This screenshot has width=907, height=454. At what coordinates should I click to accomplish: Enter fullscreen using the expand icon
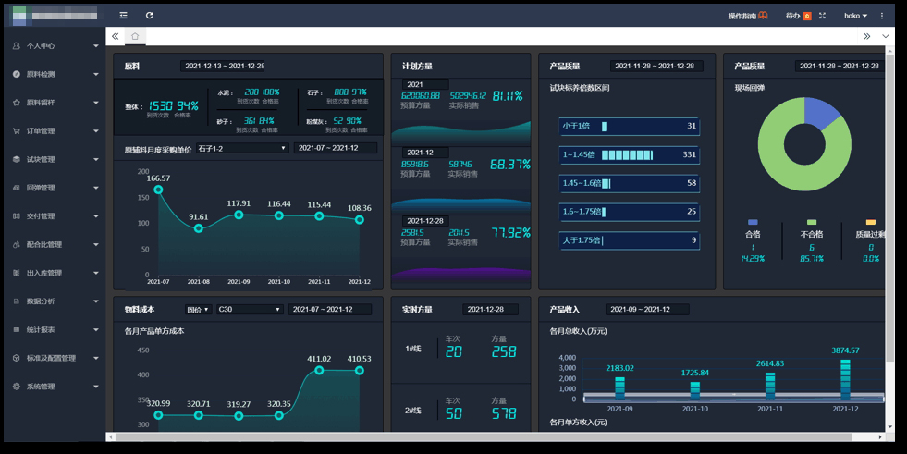[x=822, y=16]
